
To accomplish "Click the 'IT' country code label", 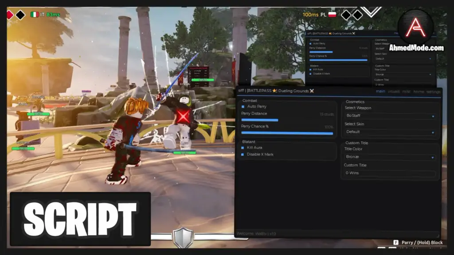I will [x=42, y=15].
